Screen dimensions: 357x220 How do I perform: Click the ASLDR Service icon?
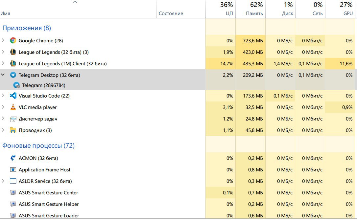tap(13, 181)
